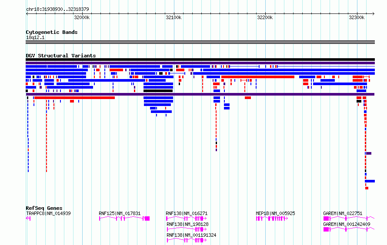Click the isolated small purple variant block at far right
This screenshot has width=387, height=245.
369,153
